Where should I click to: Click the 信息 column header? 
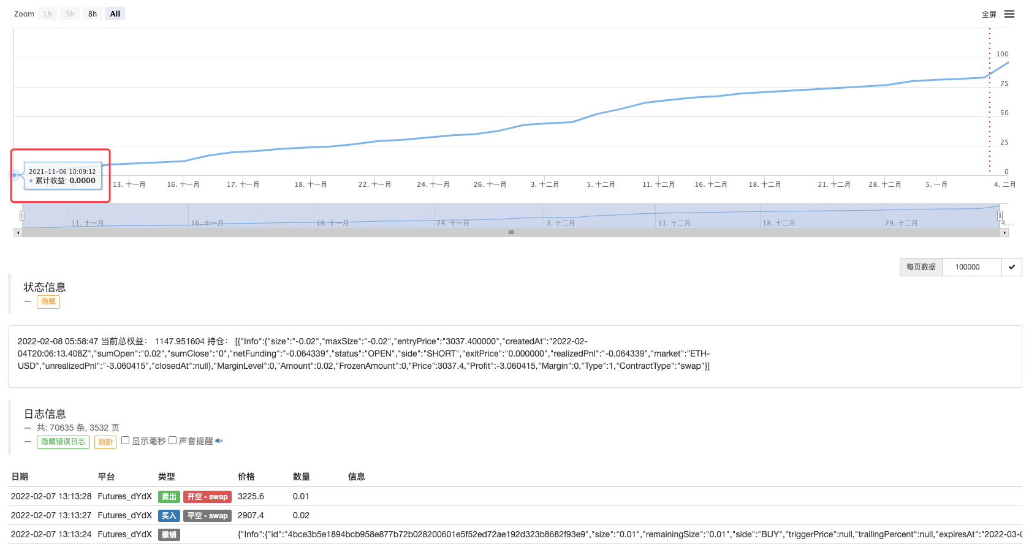point(357,477)
